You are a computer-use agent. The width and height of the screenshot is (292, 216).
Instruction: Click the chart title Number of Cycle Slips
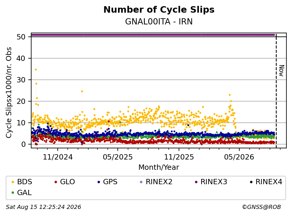pyautogui.click(x=159, y=9)
